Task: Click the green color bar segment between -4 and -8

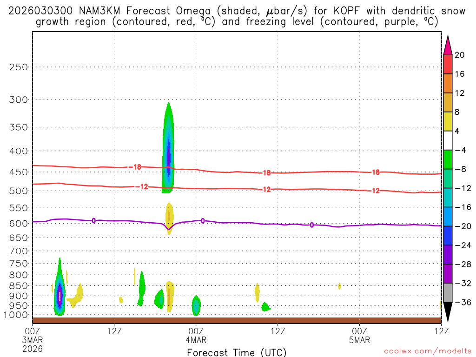Action: [448, 159]
